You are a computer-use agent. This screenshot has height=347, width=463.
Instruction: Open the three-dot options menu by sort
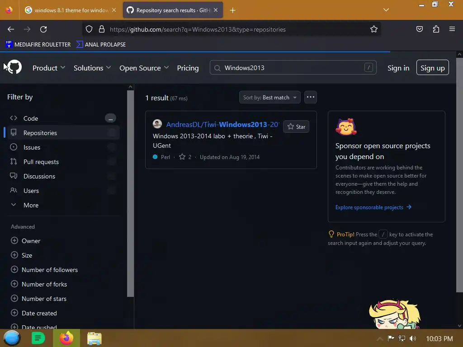pos(310,97)
